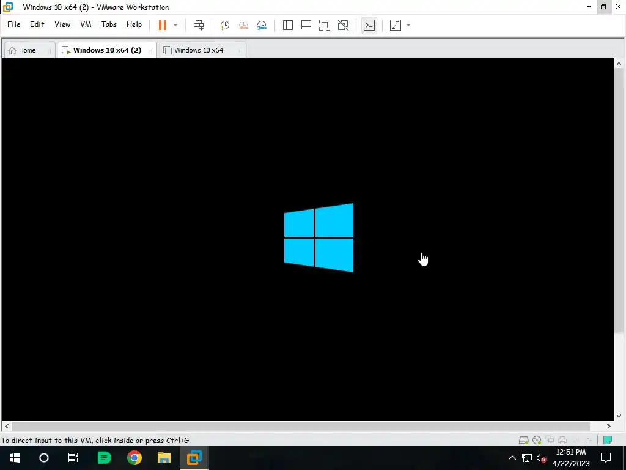Open Task View on the taskbar
The width and height of the screenshot is (626, 470).
coord(73,458)
